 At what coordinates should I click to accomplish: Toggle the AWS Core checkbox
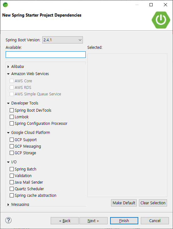12,81
